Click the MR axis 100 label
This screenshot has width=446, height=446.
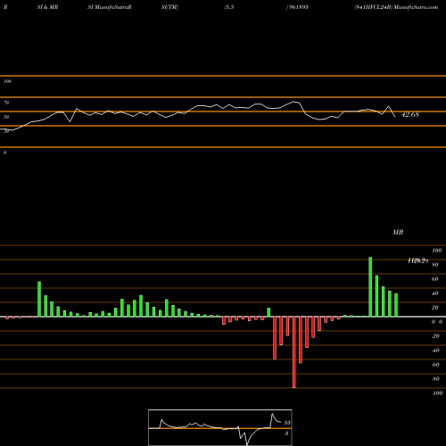pyautogui.click(x=437, y=251)
